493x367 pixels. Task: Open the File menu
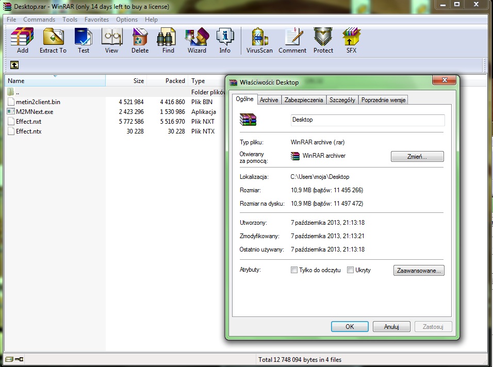coord(11,20)
